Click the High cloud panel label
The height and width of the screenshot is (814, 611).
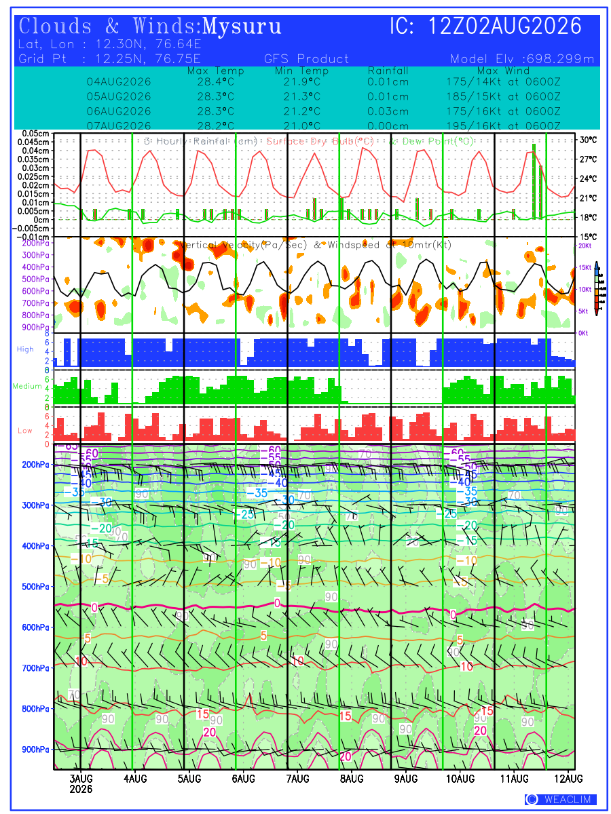click(25, 349)
